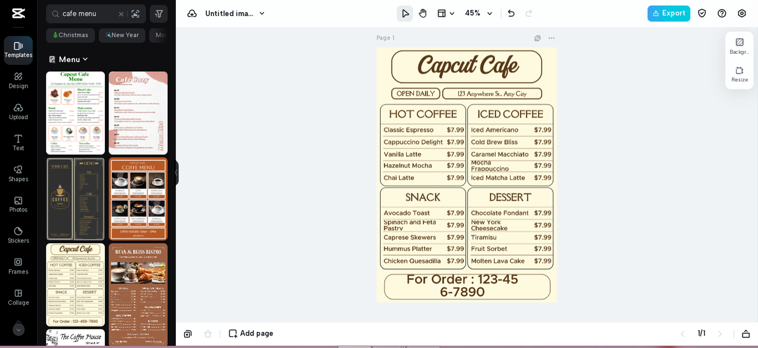Open the layout view dropdown
Image resolution: width=758 pixels, height=348 pixels.
point(445,14)
